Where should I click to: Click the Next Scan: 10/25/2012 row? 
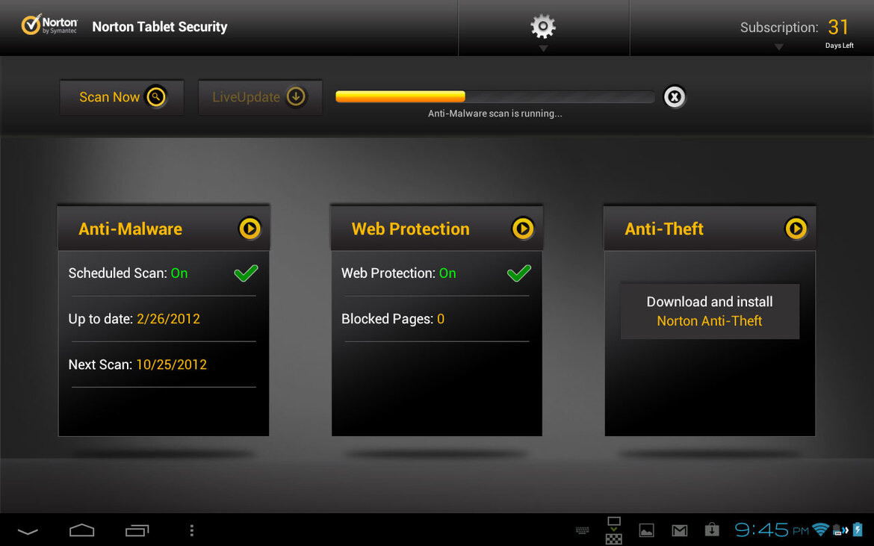164,365
